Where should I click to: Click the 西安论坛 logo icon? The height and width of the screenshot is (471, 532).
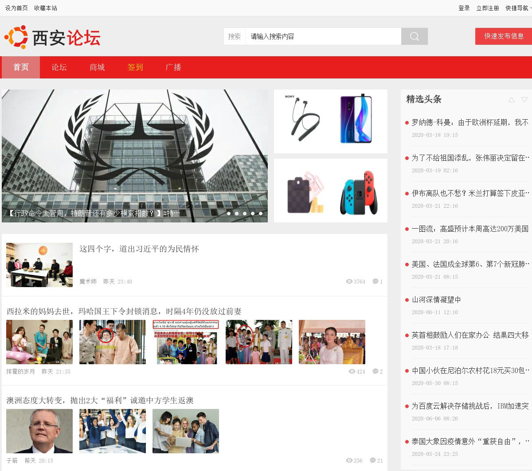tap(16, 37)
